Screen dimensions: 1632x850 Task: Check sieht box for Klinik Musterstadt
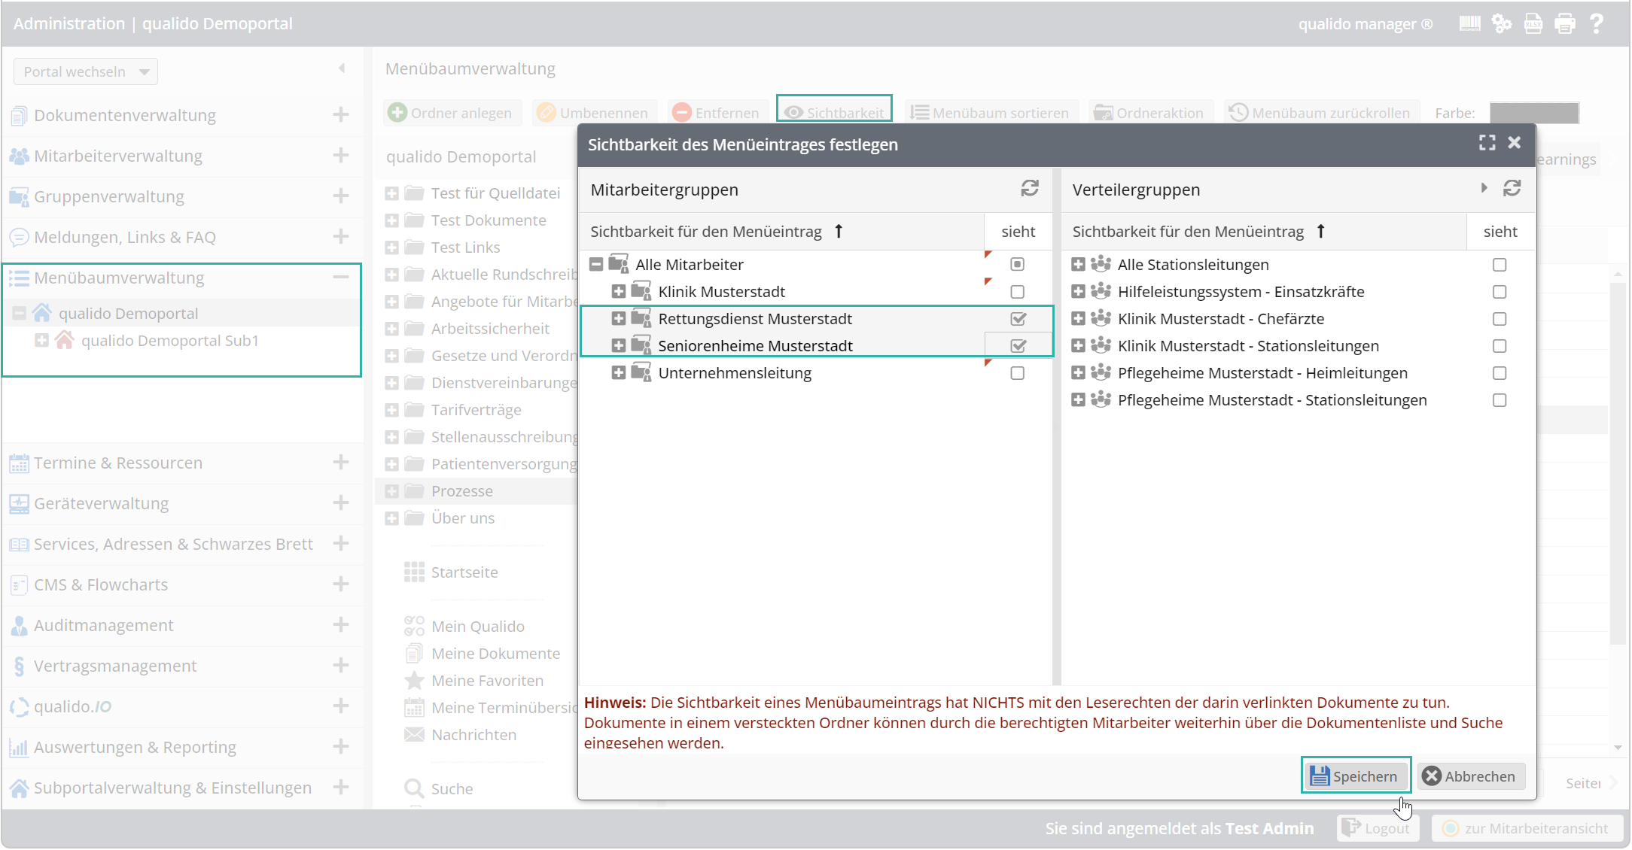(x=1017, y=292)
